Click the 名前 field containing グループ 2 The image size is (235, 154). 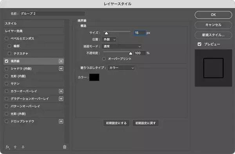coord(52,14)
